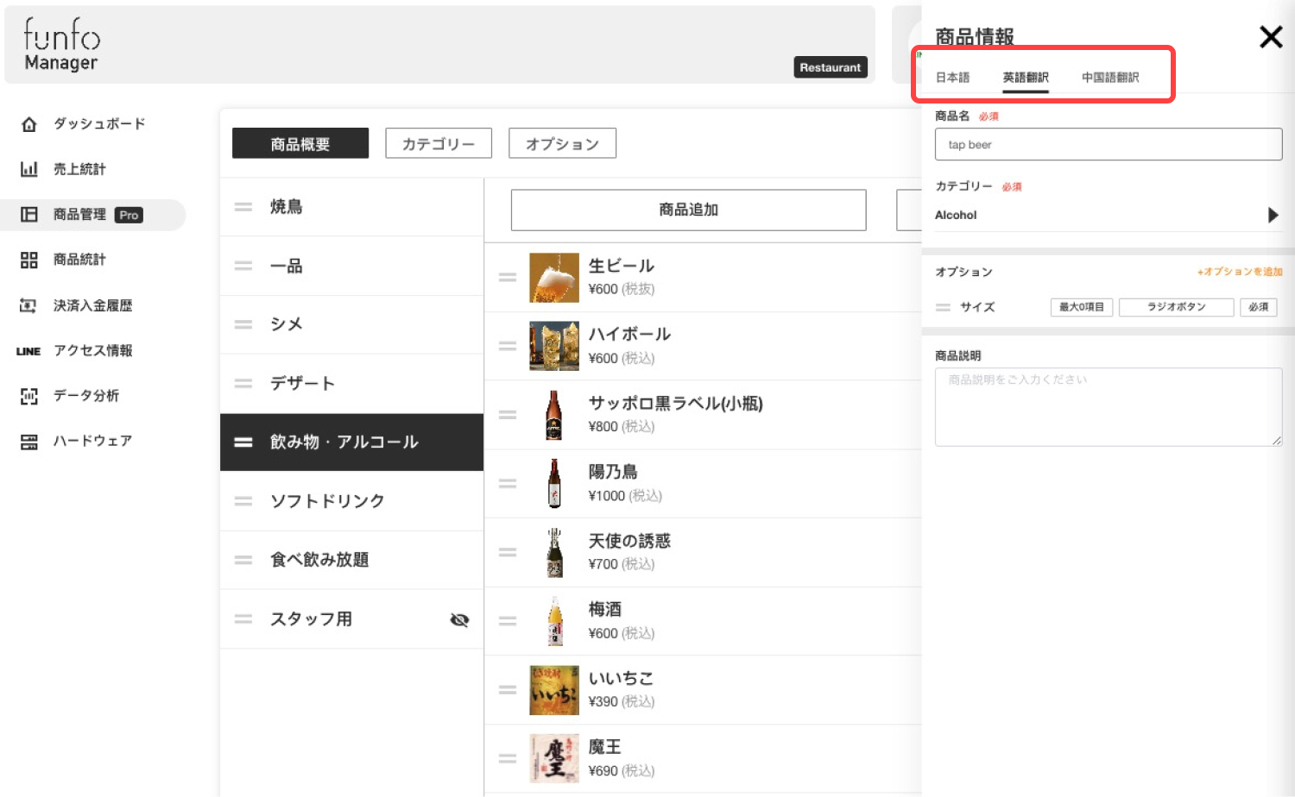Click the Pro badge next to 商品管理
The image size is (1295, 797).
pyautogui.click(x=129, y=215)
